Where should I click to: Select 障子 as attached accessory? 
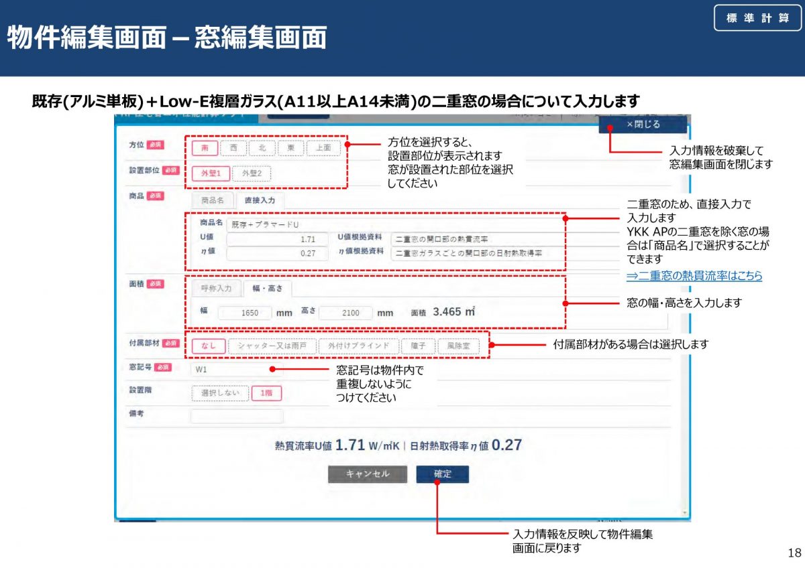coord(418,346)
